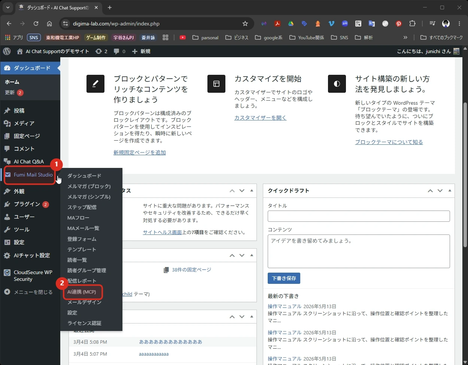This screenshot has height=365, width=468.
Task: Click the WordPress logo in admin bar
Action: [x=7, y=51]
